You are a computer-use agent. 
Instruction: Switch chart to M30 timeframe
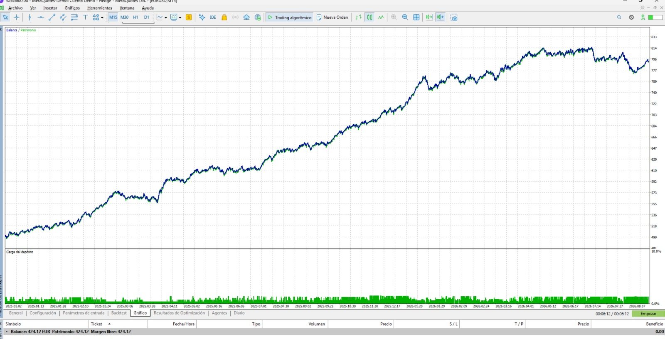coord(124,17)
